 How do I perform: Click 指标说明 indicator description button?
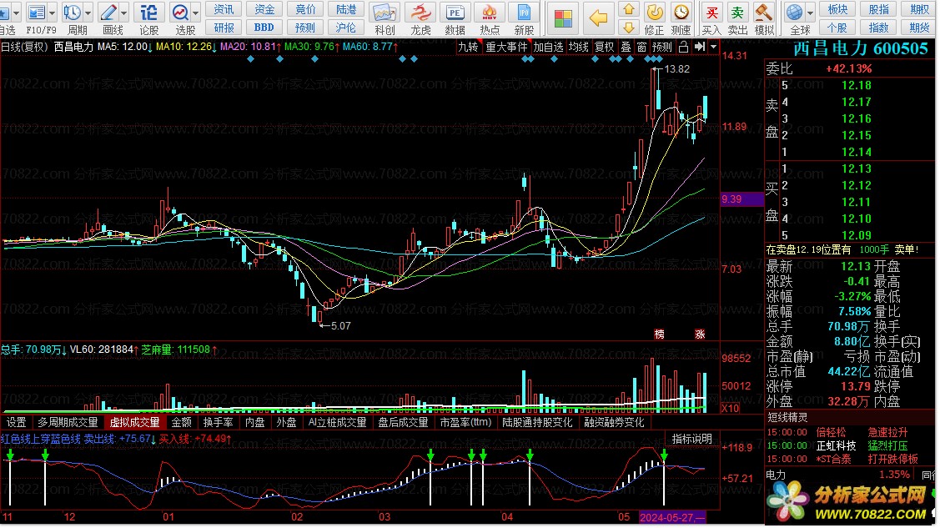pos(691,440)
